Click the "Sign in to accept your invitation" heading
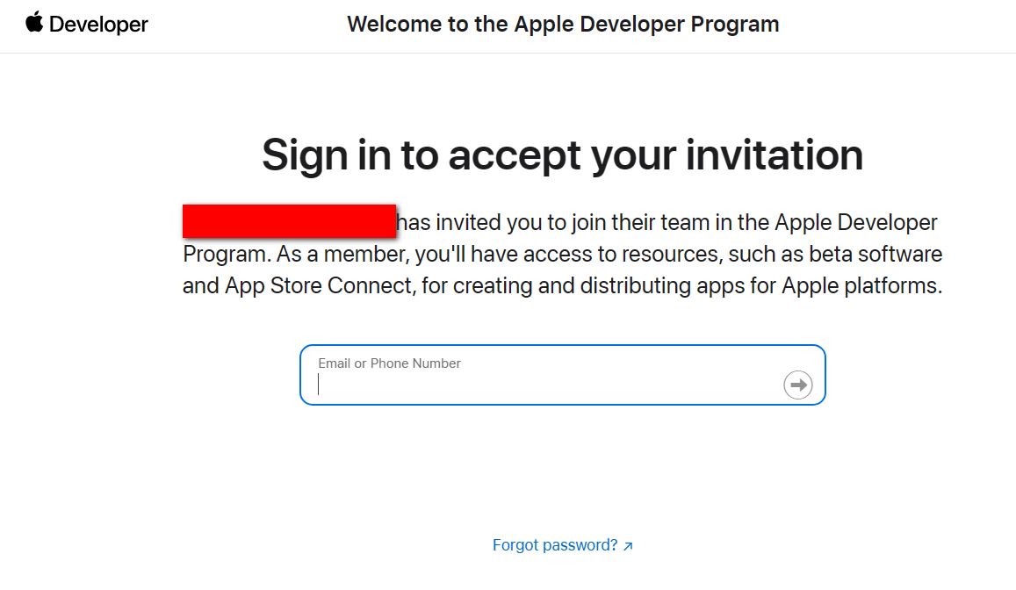1016x590 pixels. click(562, 155)
